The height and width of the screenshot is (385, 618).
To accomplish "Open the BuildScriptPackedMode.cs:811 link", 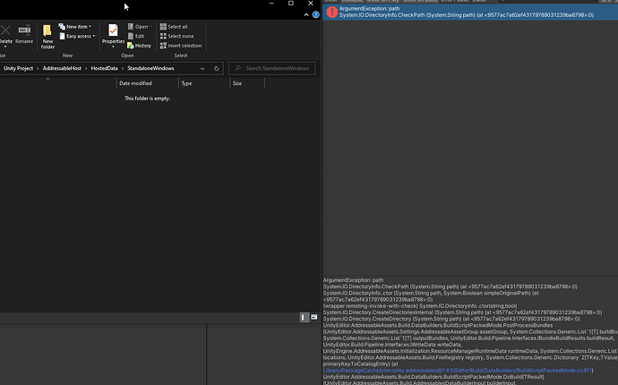I will (x=457, y=371).
